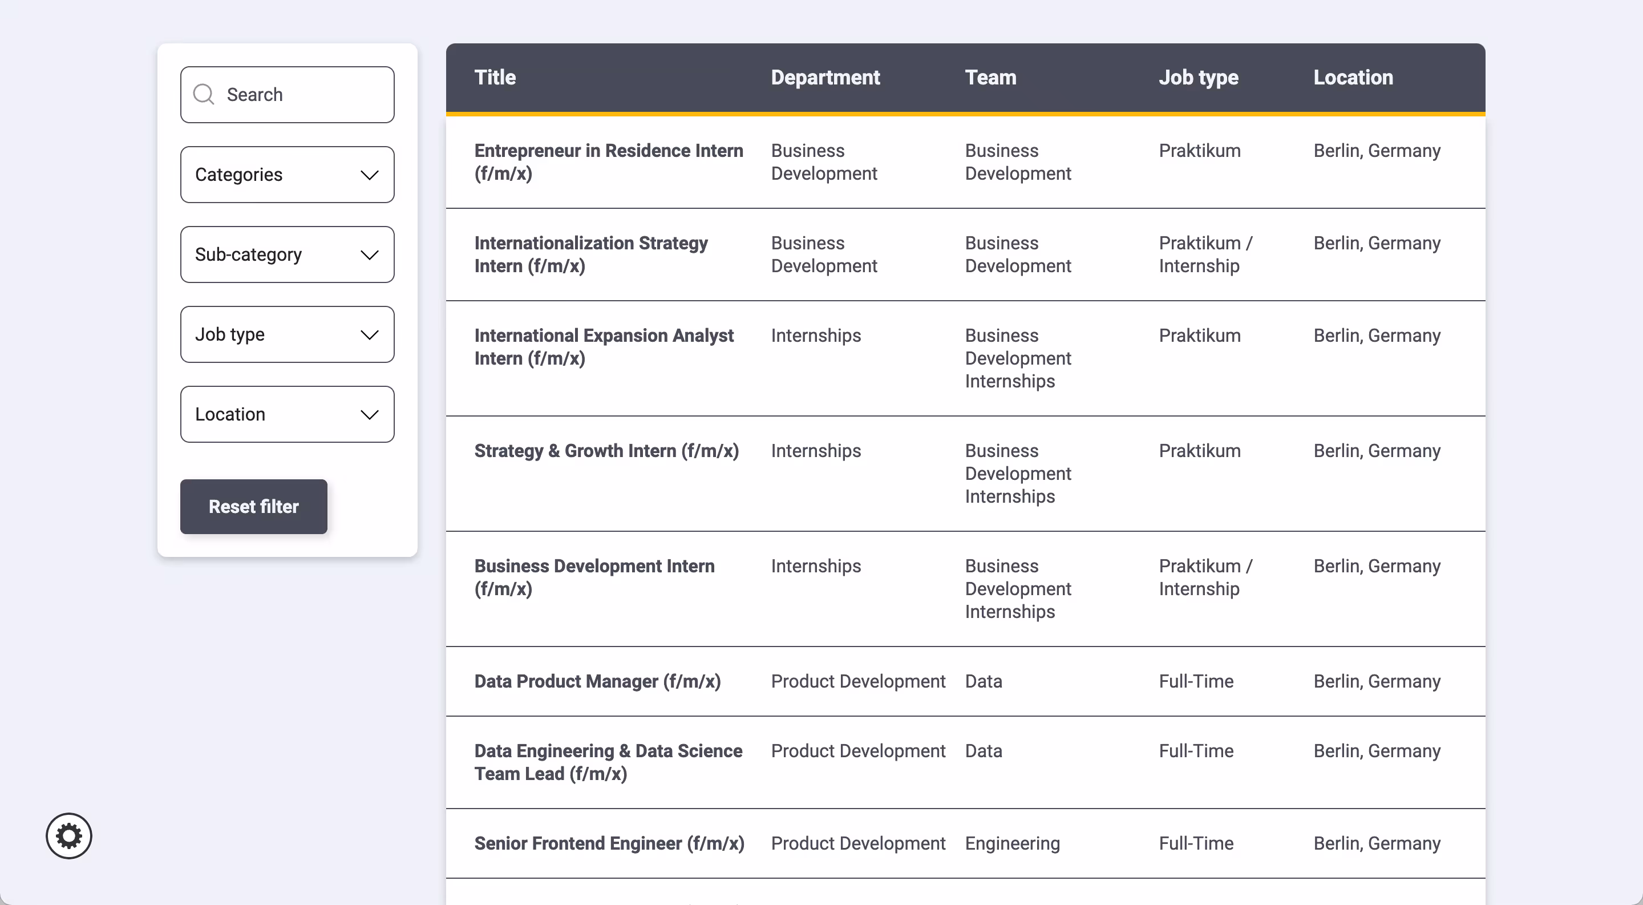Click Praktikum / Internship in Internationalization row
This screenshot has height=905, width=1643.
[1205, 254]
